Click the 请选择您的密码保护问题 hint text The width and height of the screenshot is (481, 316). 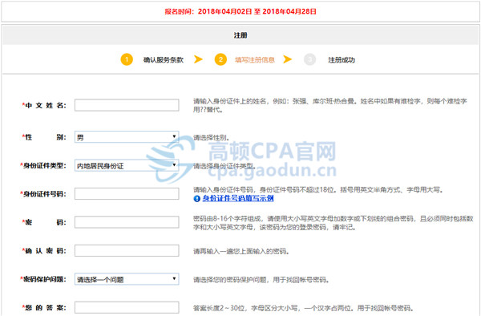(261, 280)
